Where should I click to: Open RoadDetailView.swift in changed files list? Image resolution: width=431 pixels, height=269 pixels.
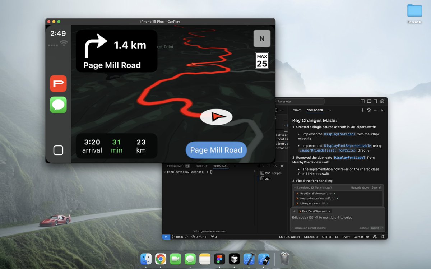coord(314,193)
